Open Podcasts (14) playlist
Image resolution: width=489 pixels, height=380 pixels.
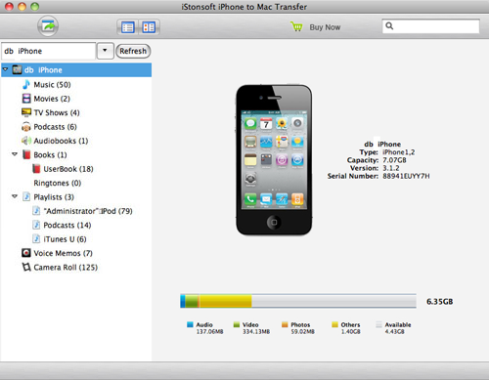(67, 225)
